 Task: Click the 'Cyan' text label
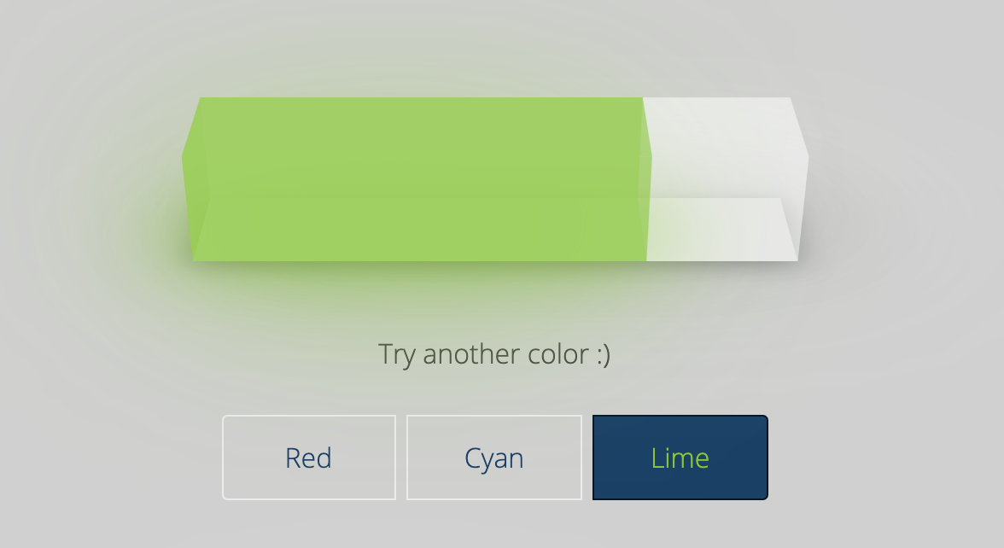tap(493, 459)
